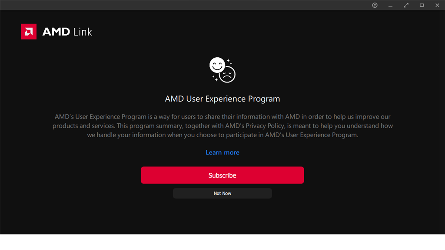Click the sad face icon
This screenshot has width=445, height=250.
(227, 75)
